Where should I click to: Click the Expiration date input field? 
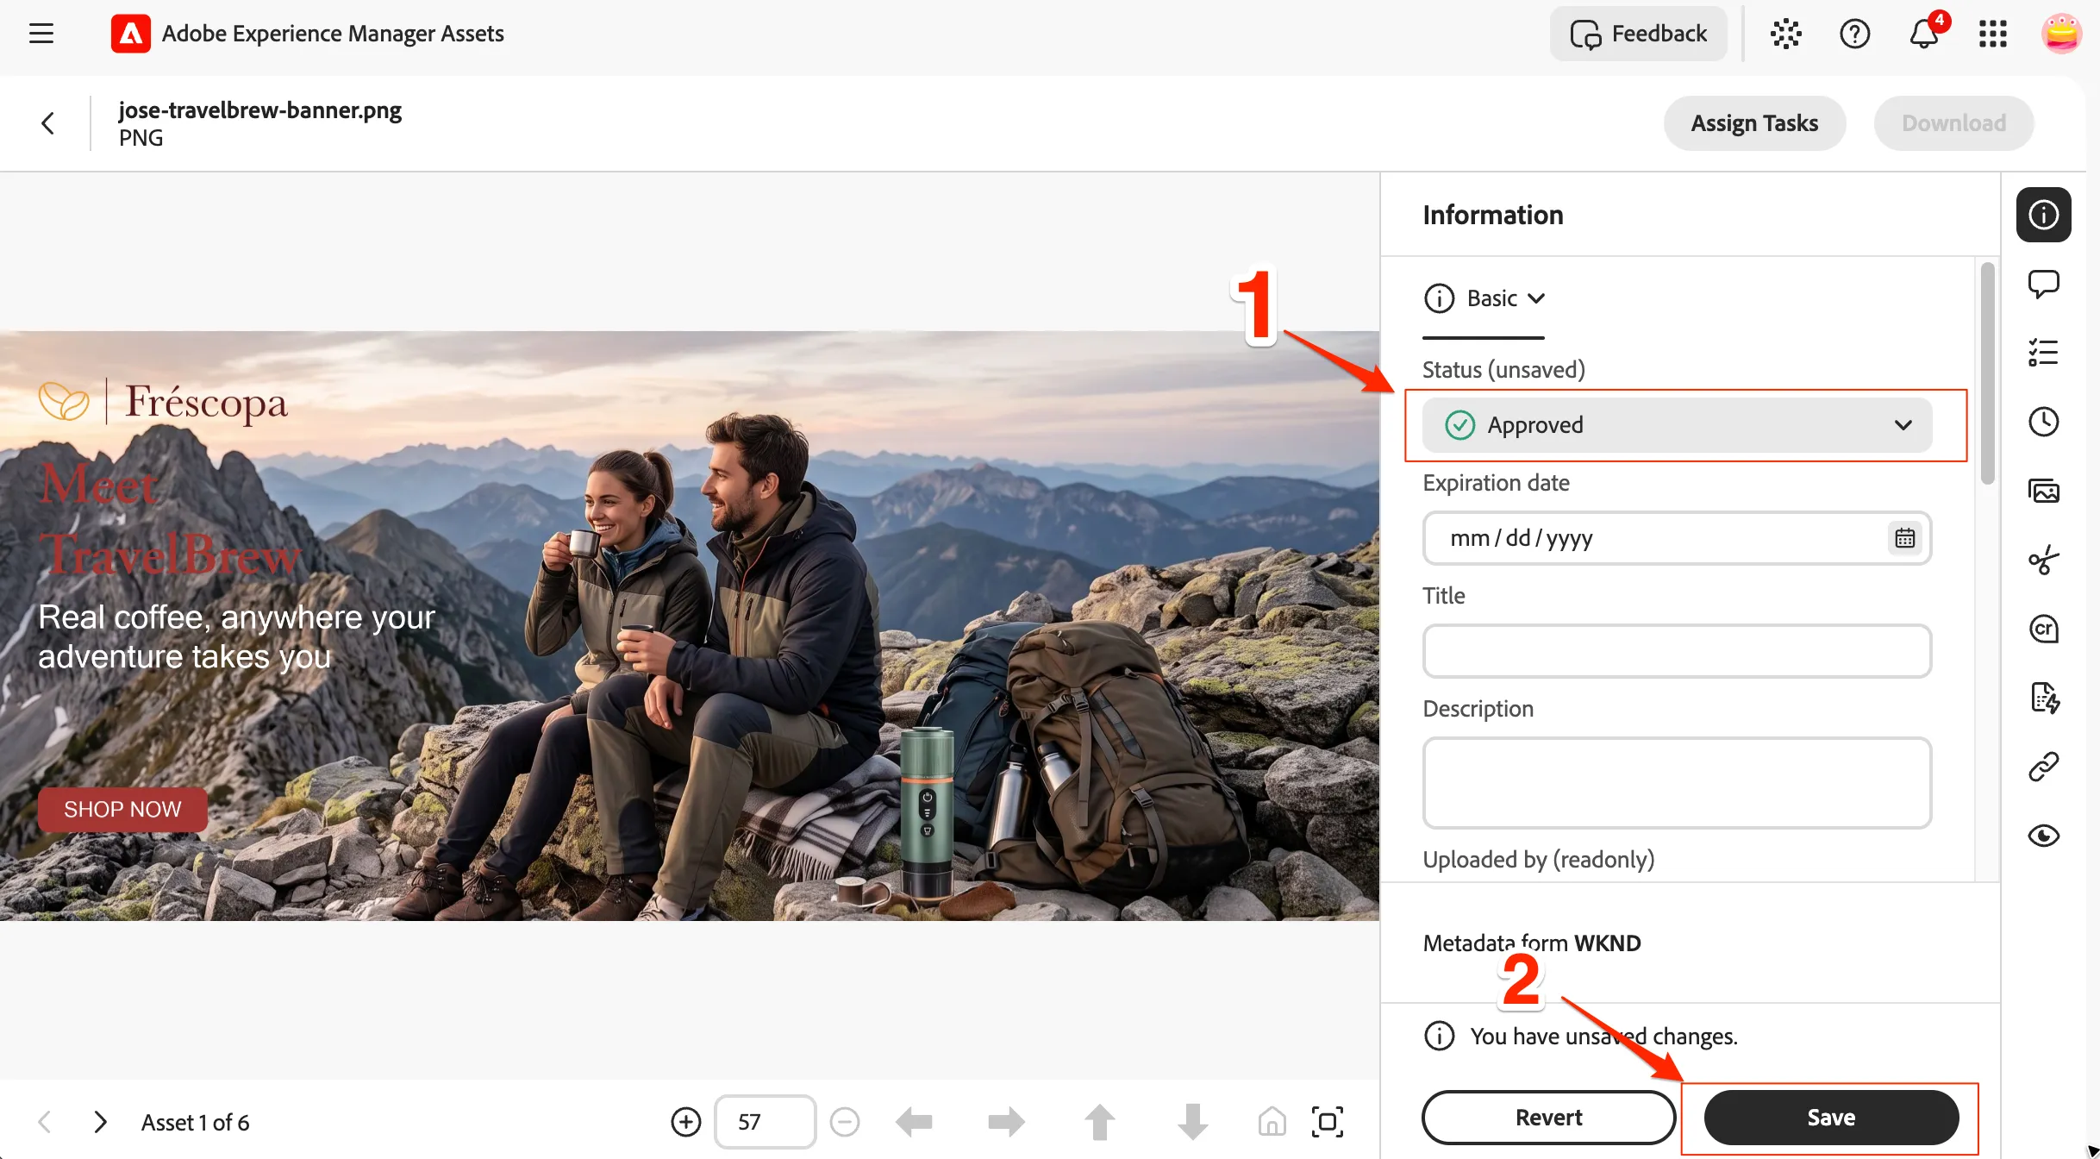point(1677,538)
